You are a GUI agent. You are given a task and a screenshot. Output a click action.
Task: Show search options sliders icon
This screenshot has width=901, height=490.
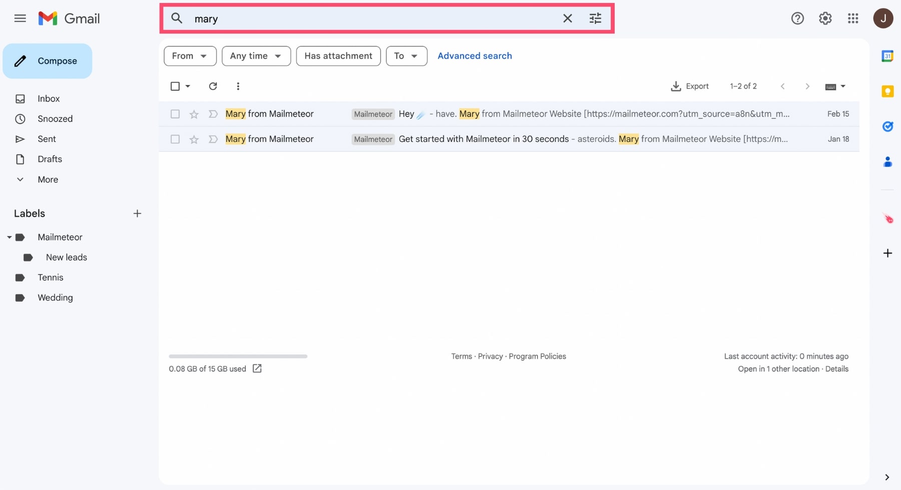click(x=595, y=18)
